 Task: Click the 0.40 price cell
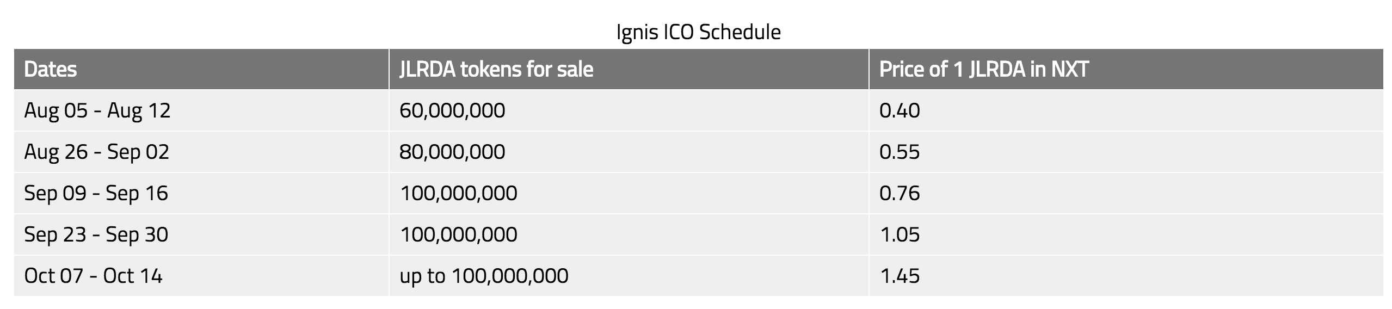point(900,110)
